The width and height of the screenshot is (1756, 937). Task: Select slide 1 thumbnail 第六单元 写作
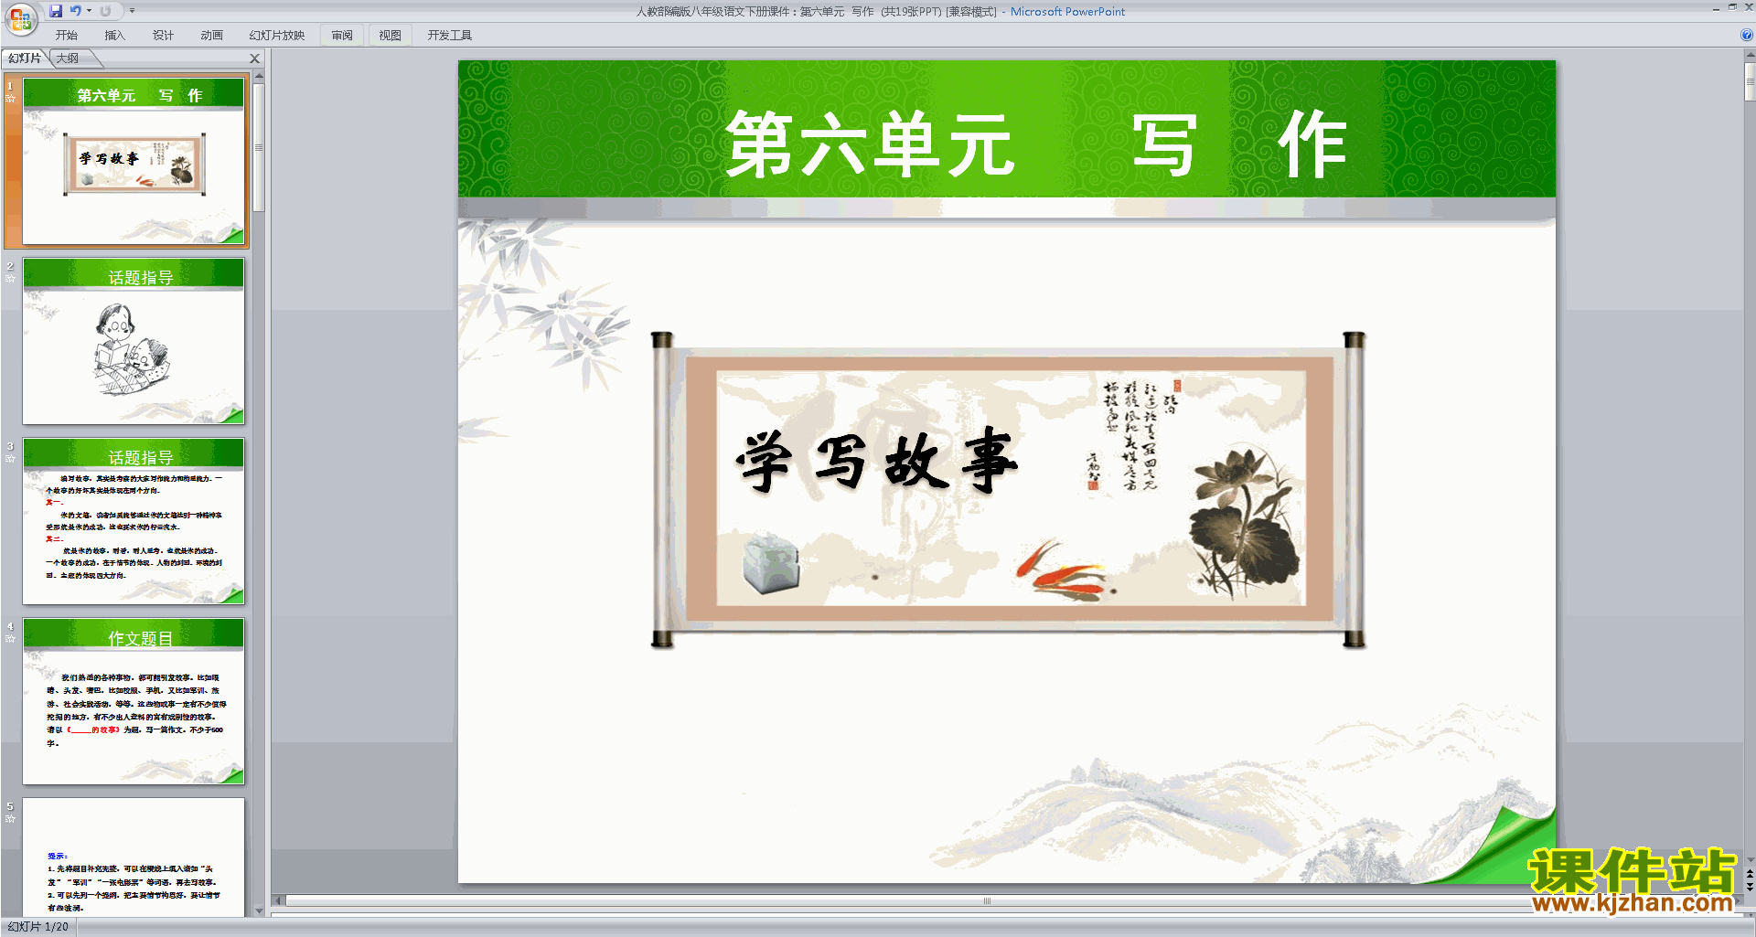pyautogui.click(x=134, y=161)
